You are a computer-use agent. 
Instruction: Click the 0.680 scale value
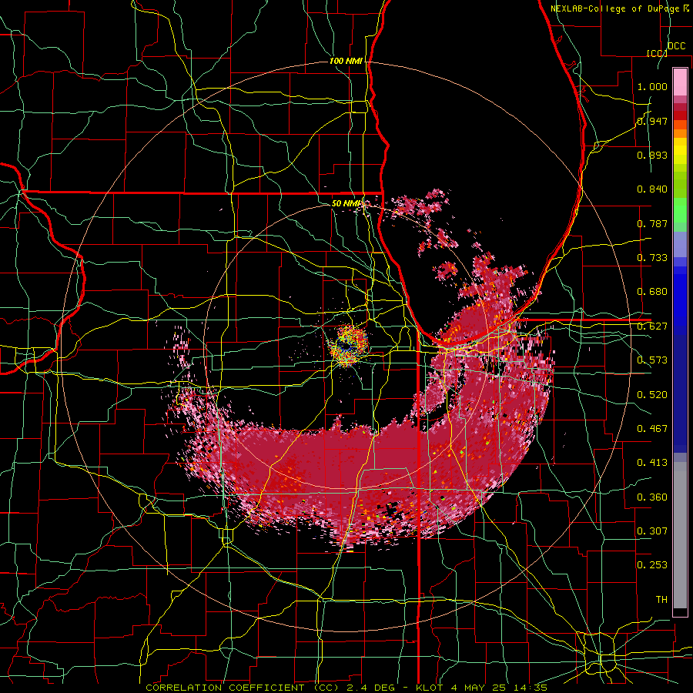pos(652,292)
